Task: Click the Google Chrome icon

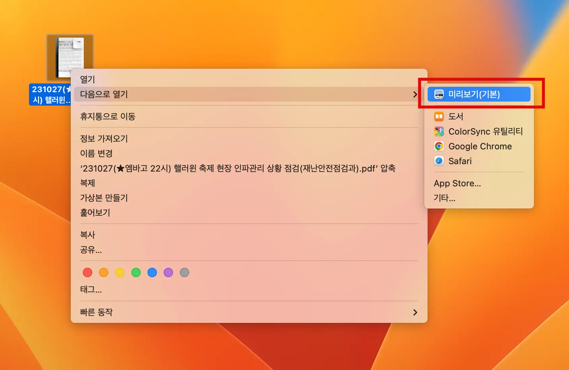Action: [439, 146]
